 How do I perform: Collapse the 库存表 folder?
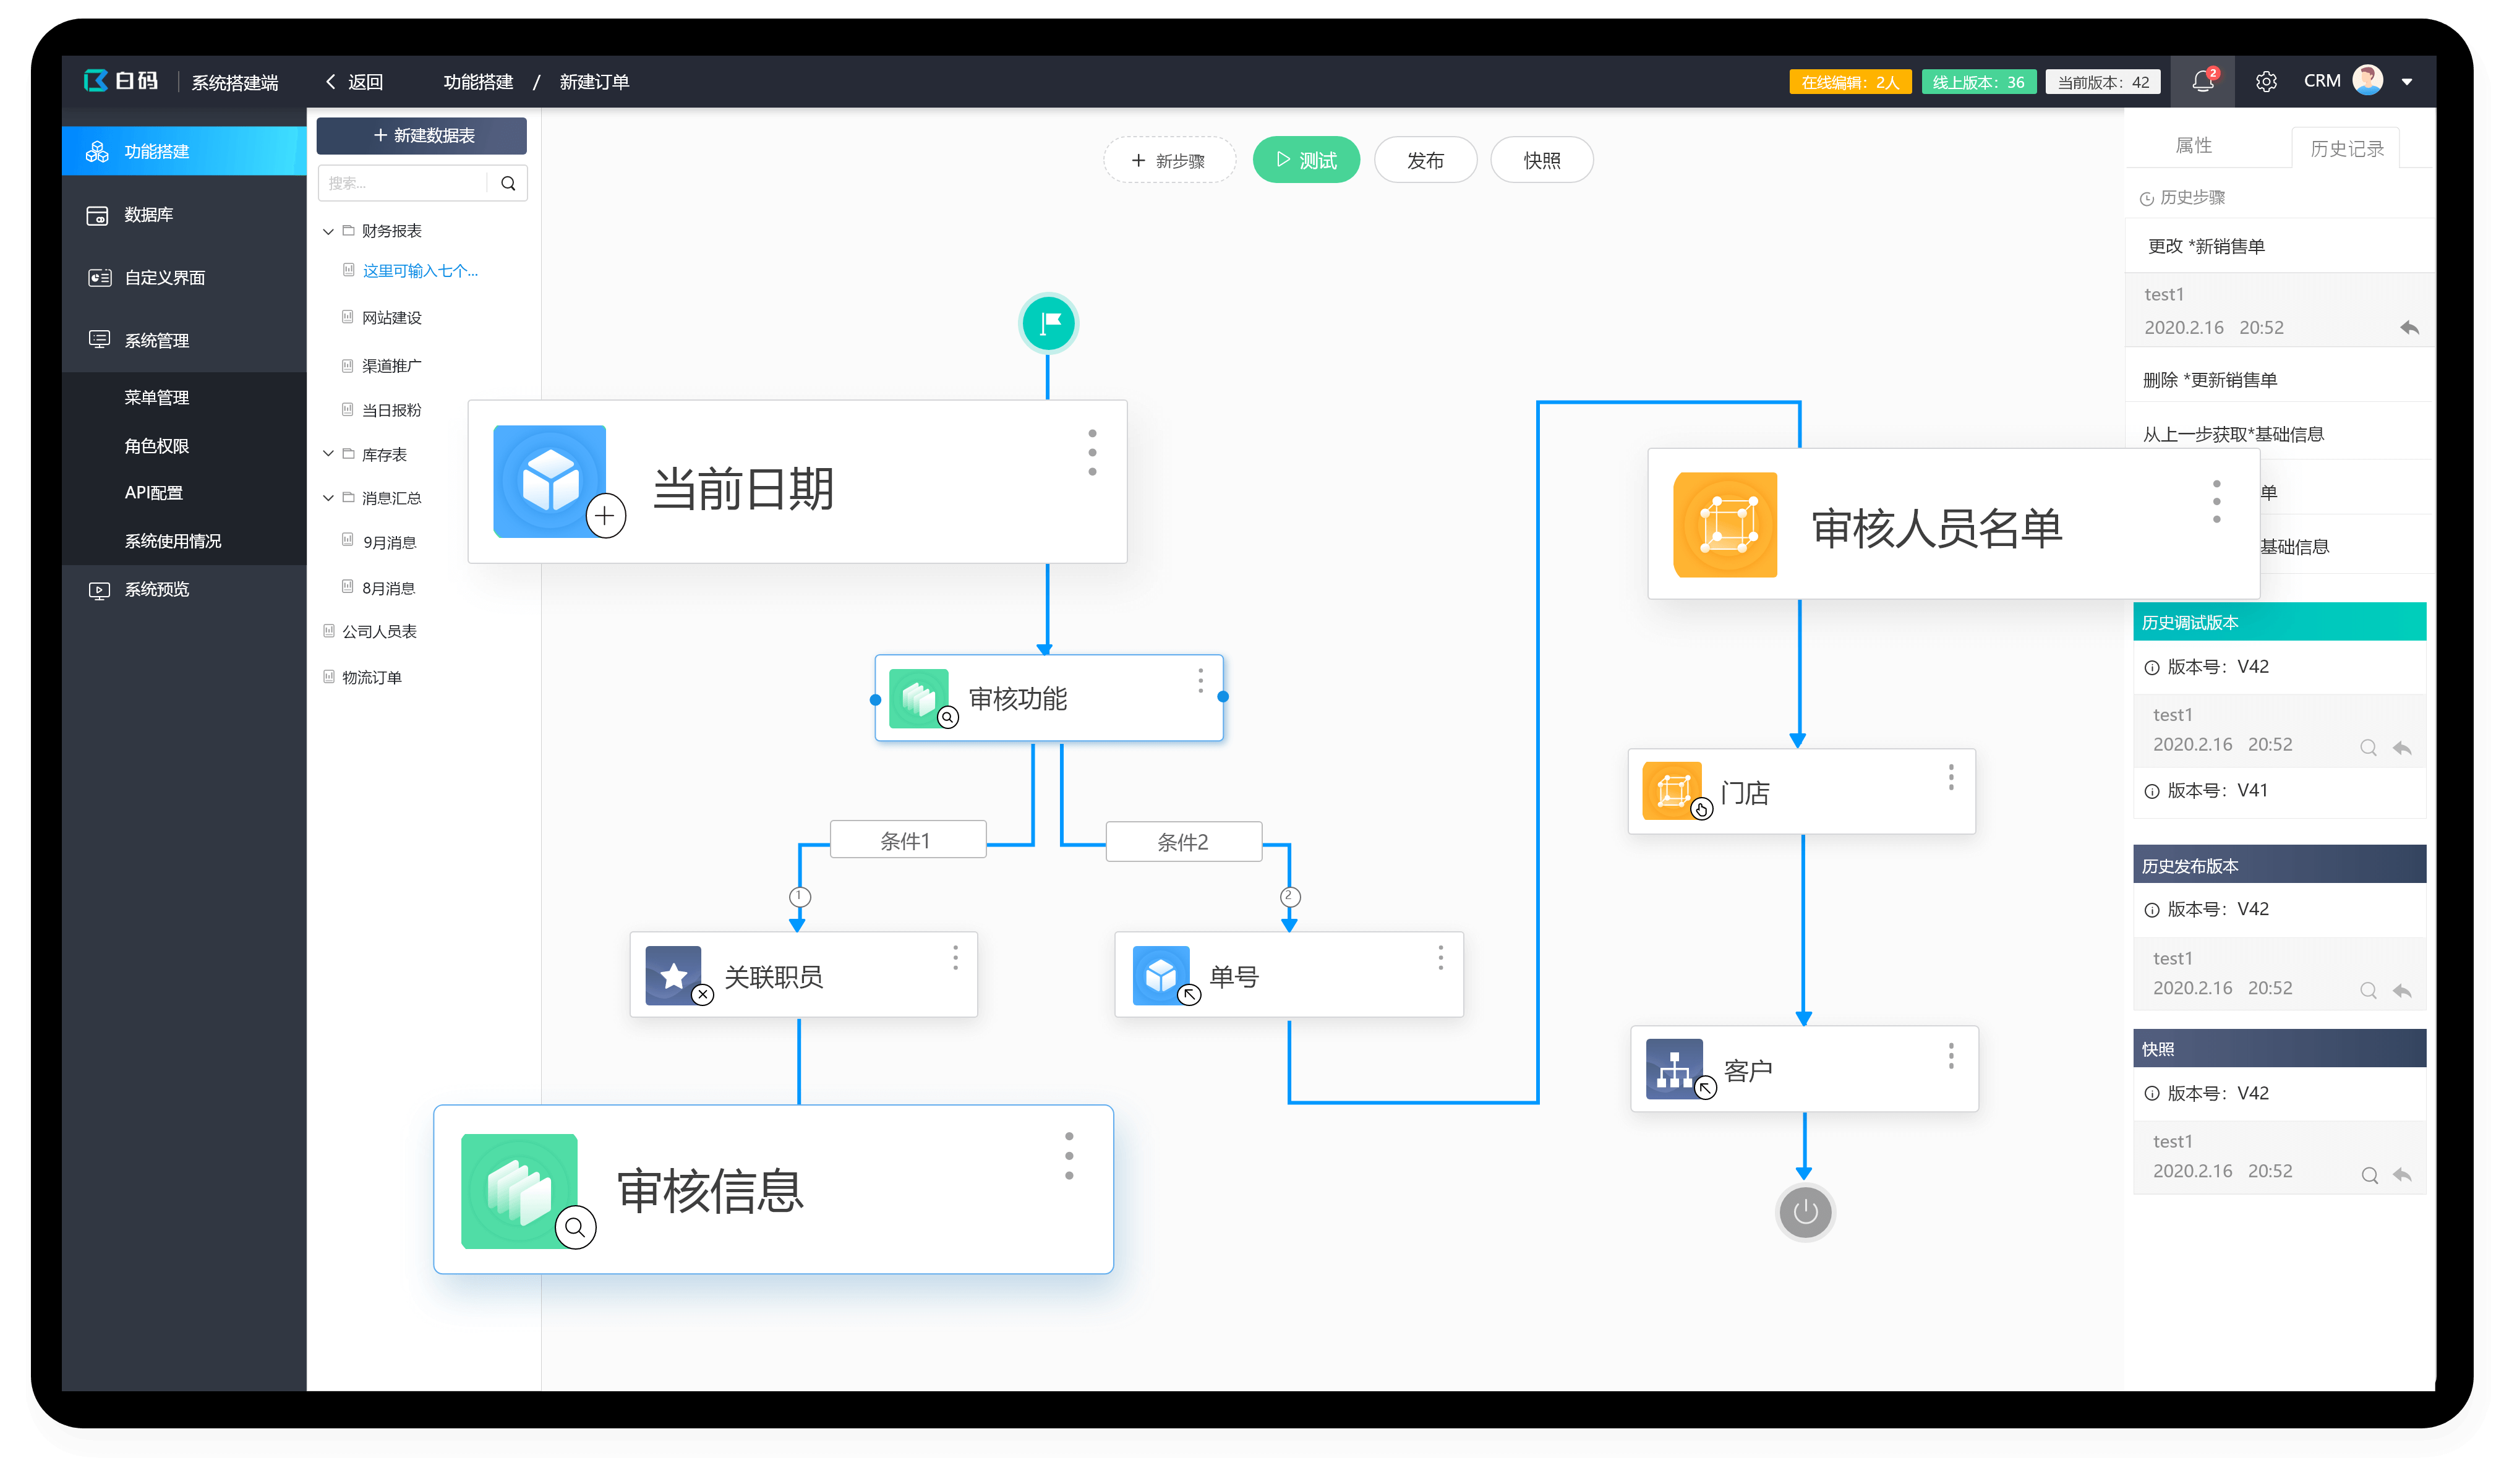pyautogui.click(x=328, y=454)
